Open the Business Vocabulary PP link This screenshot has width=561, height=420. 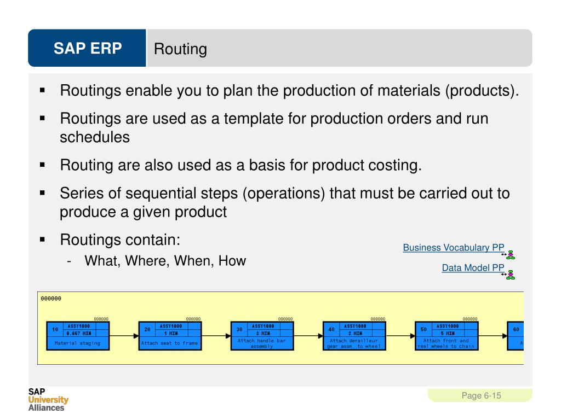(453, 248)
